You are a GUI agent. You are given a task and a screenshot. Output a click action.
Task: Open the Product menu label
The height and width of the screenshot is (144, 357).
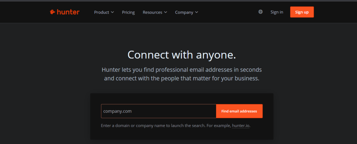coord(101,12)
